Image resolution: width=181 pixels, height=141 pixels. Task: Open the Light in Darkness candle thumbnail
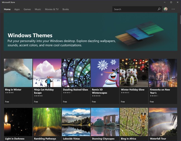pyautogui.click(x=18, y=122)
